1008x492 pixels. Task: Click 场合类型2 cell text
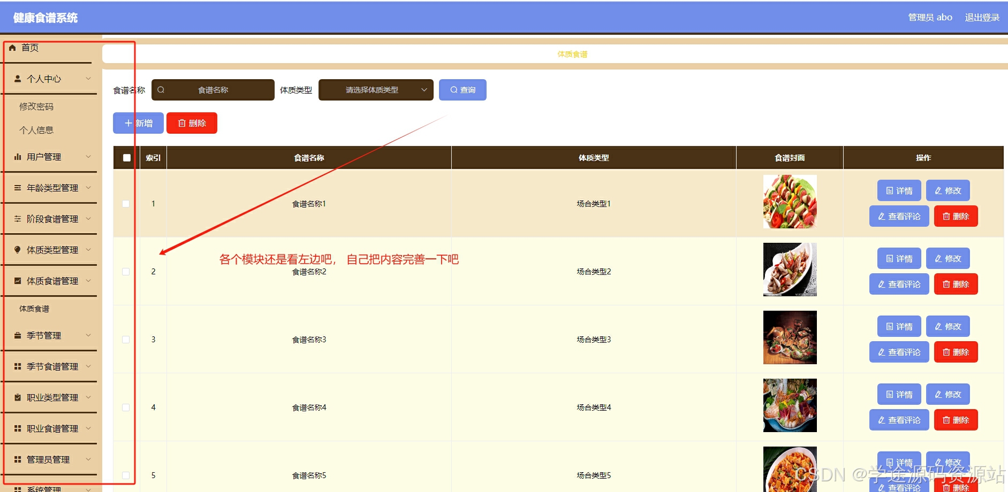tap(594, 272)
